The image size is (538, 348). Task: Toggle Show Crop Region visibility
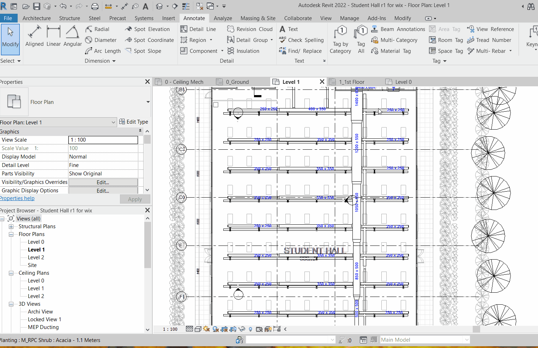click(x=233, y=329)
